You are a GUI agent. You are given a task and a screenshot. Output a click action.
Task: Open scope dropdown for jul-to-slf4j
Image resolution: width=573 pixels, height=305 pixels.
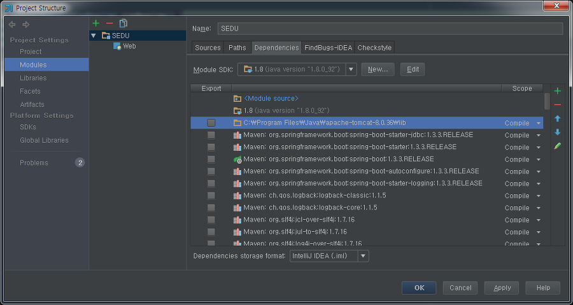pyautogui.click(x=538, y=232)
